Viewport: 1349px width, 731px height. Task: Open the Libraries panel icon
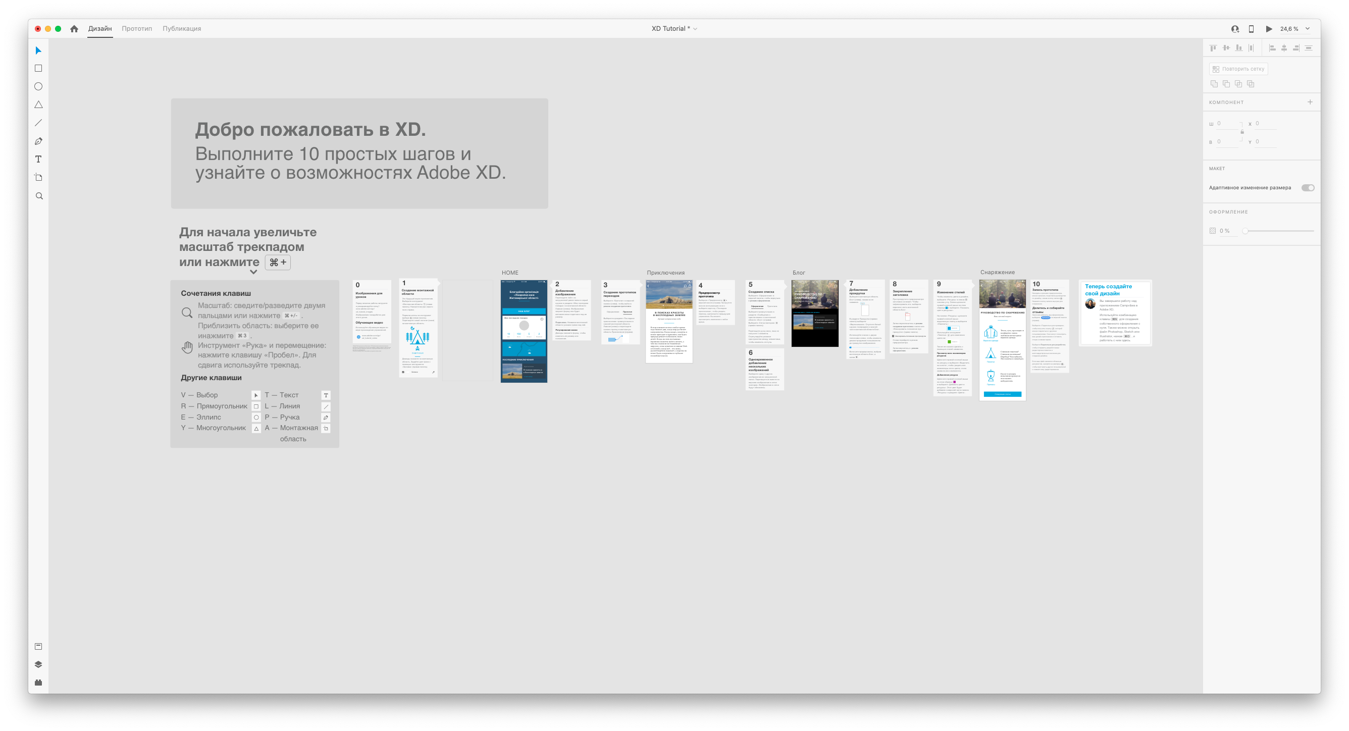[38, 646]
